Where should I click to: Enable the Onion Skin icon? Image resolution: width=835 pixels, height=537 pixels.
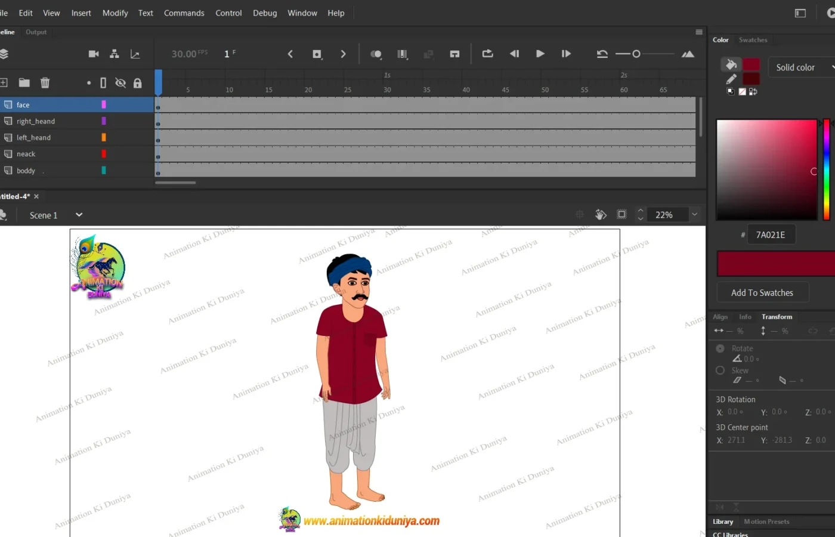376,54
